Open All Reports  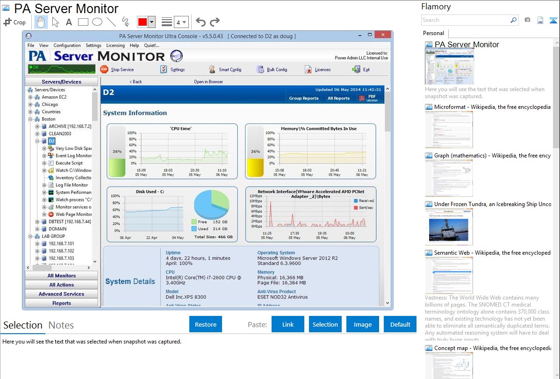click(338, 98)
